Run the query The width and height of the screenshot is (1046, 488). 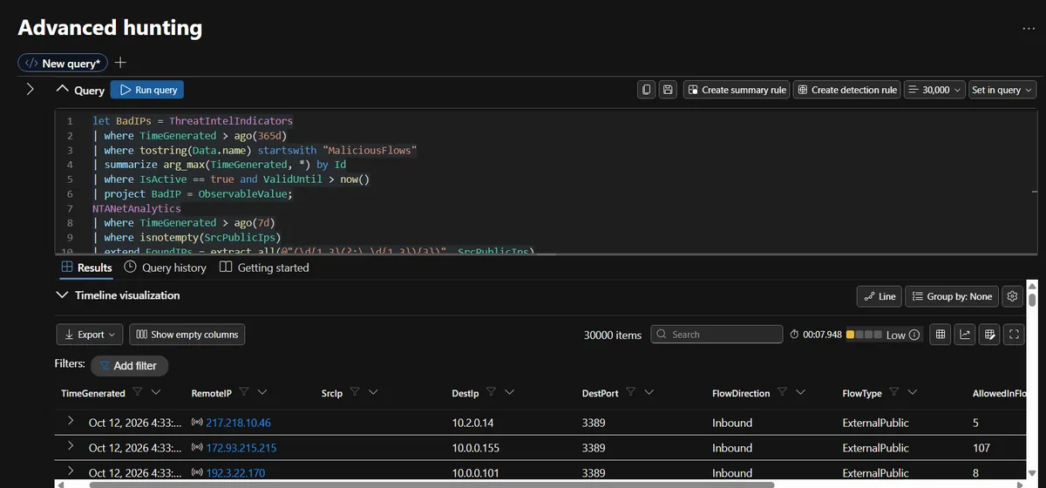pos(147,90)
